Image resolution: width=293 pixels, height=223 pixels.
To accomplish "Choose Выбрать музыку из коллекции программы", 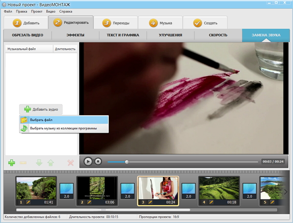I will [64, 128].
